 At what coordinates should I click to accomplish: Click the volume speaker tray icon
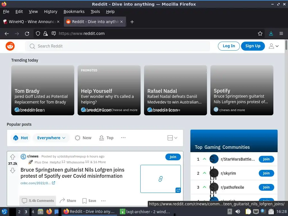237,211
